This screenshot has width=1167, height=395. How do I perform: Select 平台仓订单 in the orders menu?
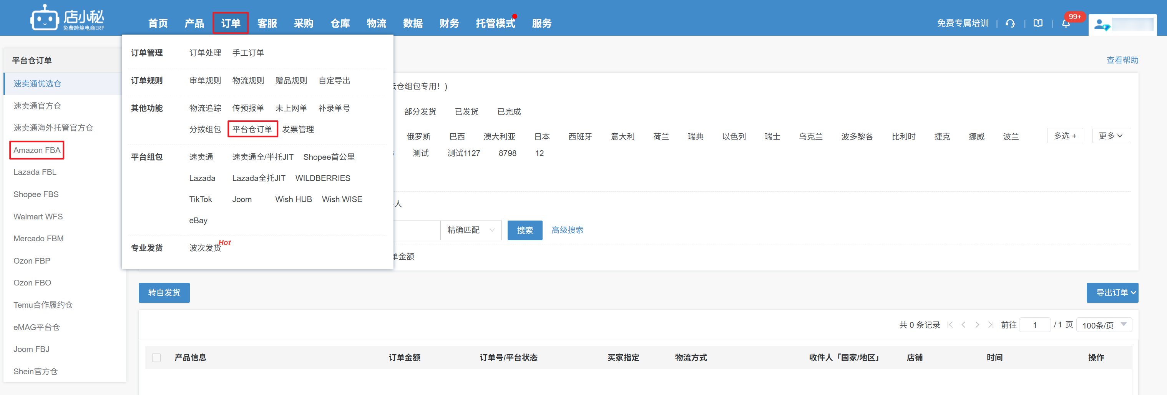click(252, 129)
